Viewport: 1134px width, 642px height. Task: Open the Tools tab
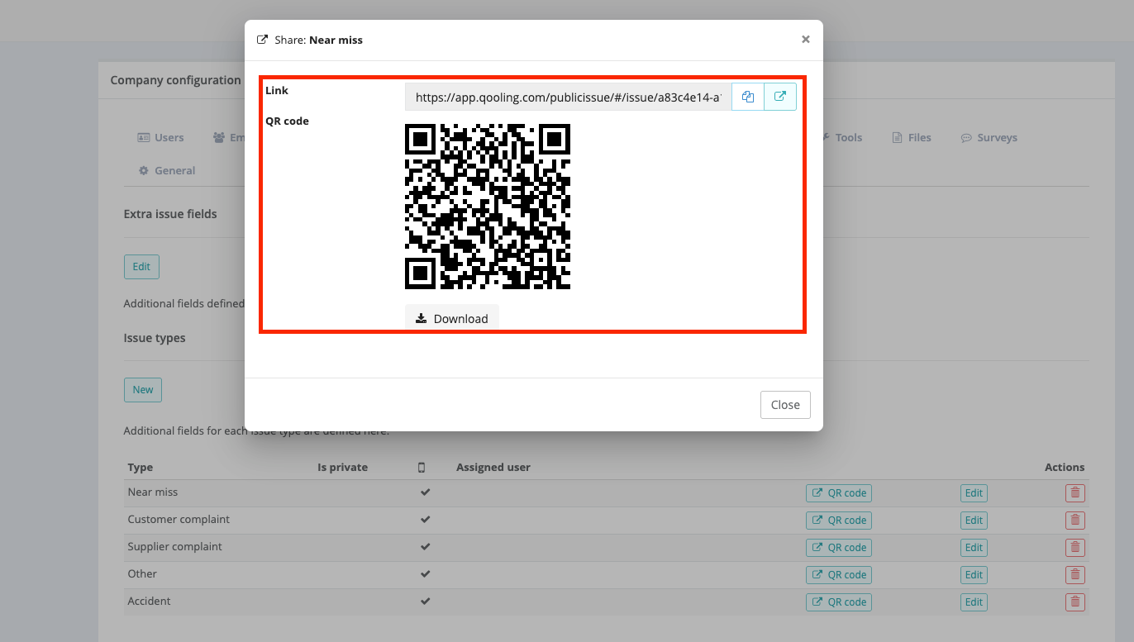pyautogui.click(x=841, y=137)
